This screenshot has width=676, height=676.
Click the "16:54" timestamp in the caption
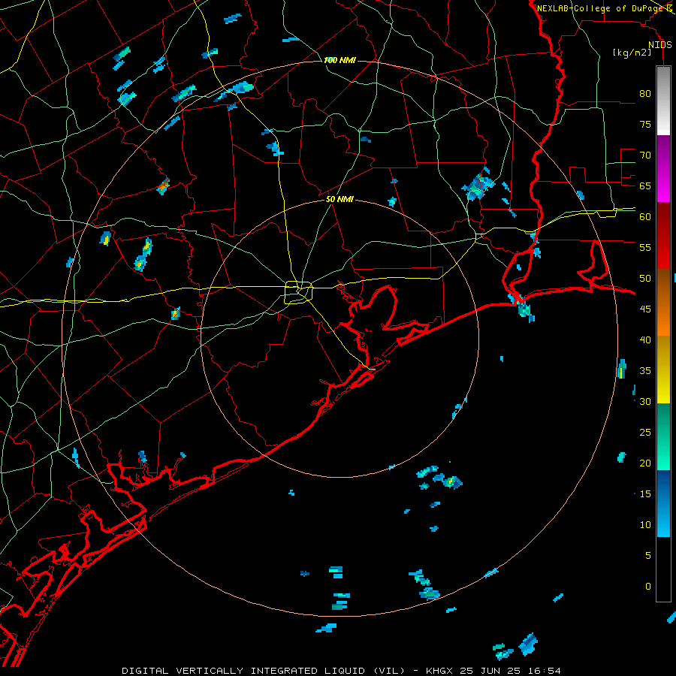tap(545, 671)
